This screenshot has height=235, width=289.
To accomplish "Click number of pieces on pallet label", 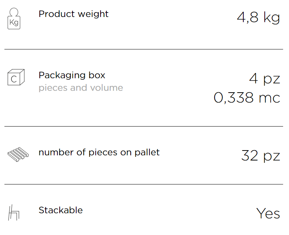I will [99, 153].
